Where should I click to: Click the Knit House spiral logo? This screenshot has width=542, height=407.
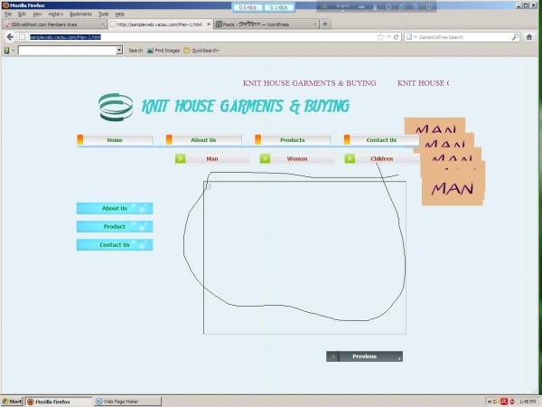(x=116, y=107)
